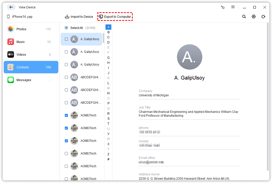The width and height of the screenshot is (272, 183).
Task: Check the Select All checkbox
Action: [66, 28]
